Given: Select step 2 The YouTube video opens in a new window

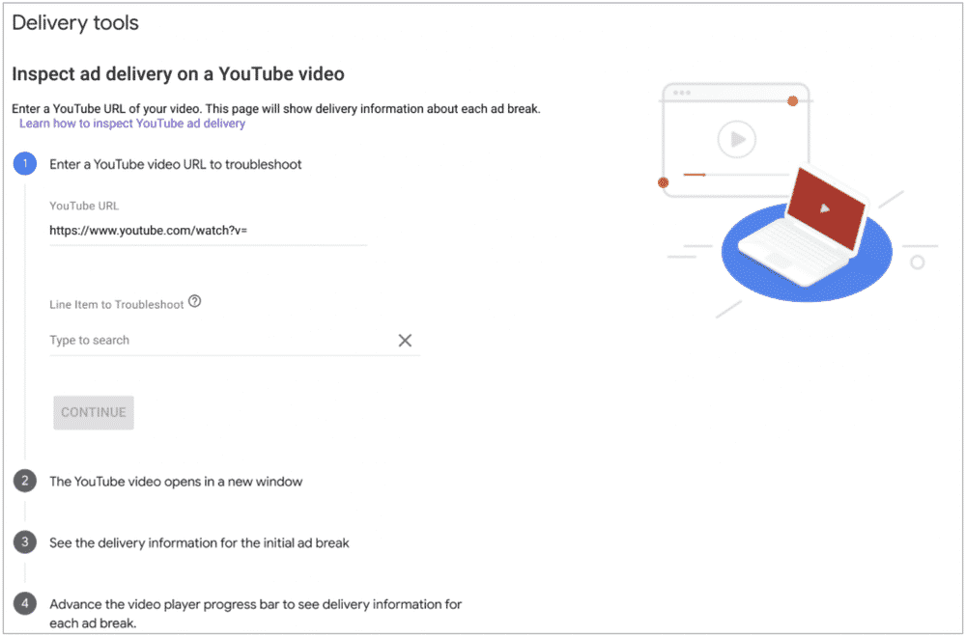Looking at the screenshot, I should coord(157,482).
